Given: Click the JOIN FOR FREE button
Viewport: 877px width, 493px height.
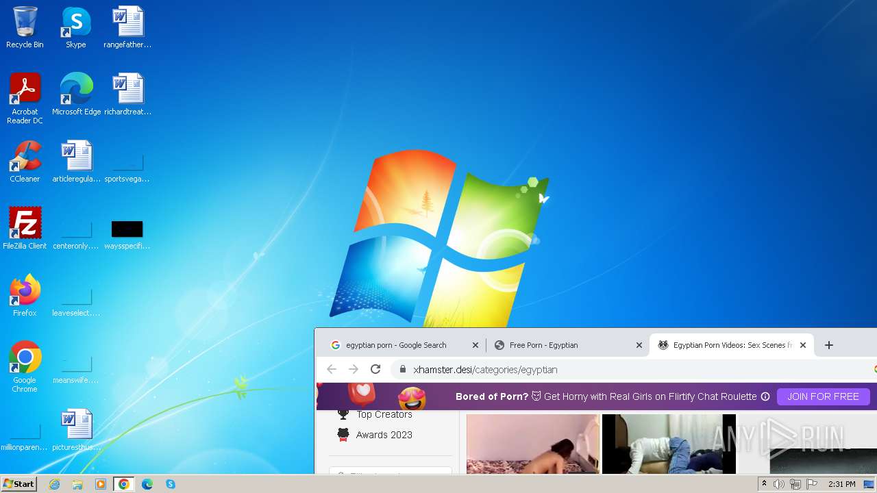Looking at the screenshot, I should 823,396.
